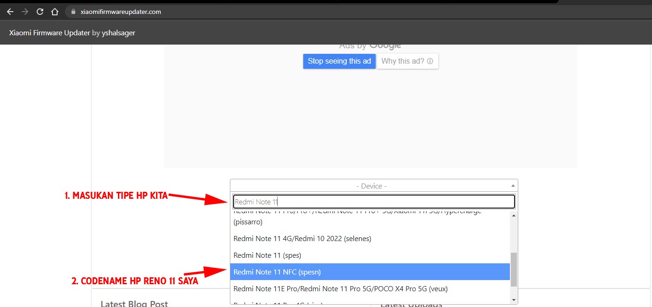Image resolution: width=652 pixels, height=307 pixels.
Task: Open the browser home page
Action: click(x=55, y=12)
